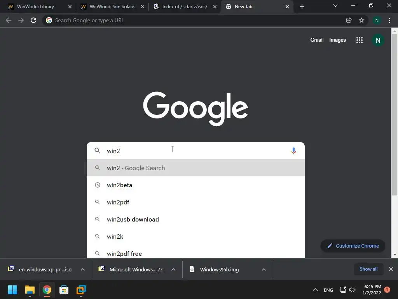The height and width of the screenshot is (299, 398).
Task: Open VirtualBox-style app in taskbar
Action: (81, 290)
